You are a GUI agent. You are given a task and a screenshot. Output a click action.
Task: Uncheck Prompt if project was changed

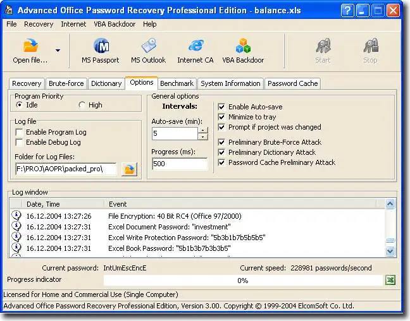click(221, 127)
